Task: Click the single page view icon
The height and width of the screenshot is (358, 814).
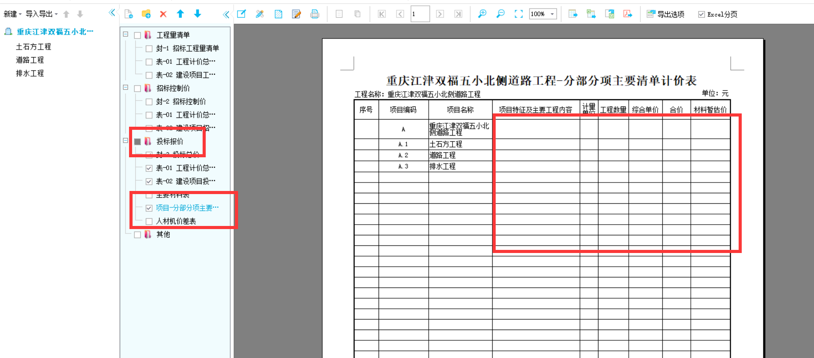Action: (339, 14)
